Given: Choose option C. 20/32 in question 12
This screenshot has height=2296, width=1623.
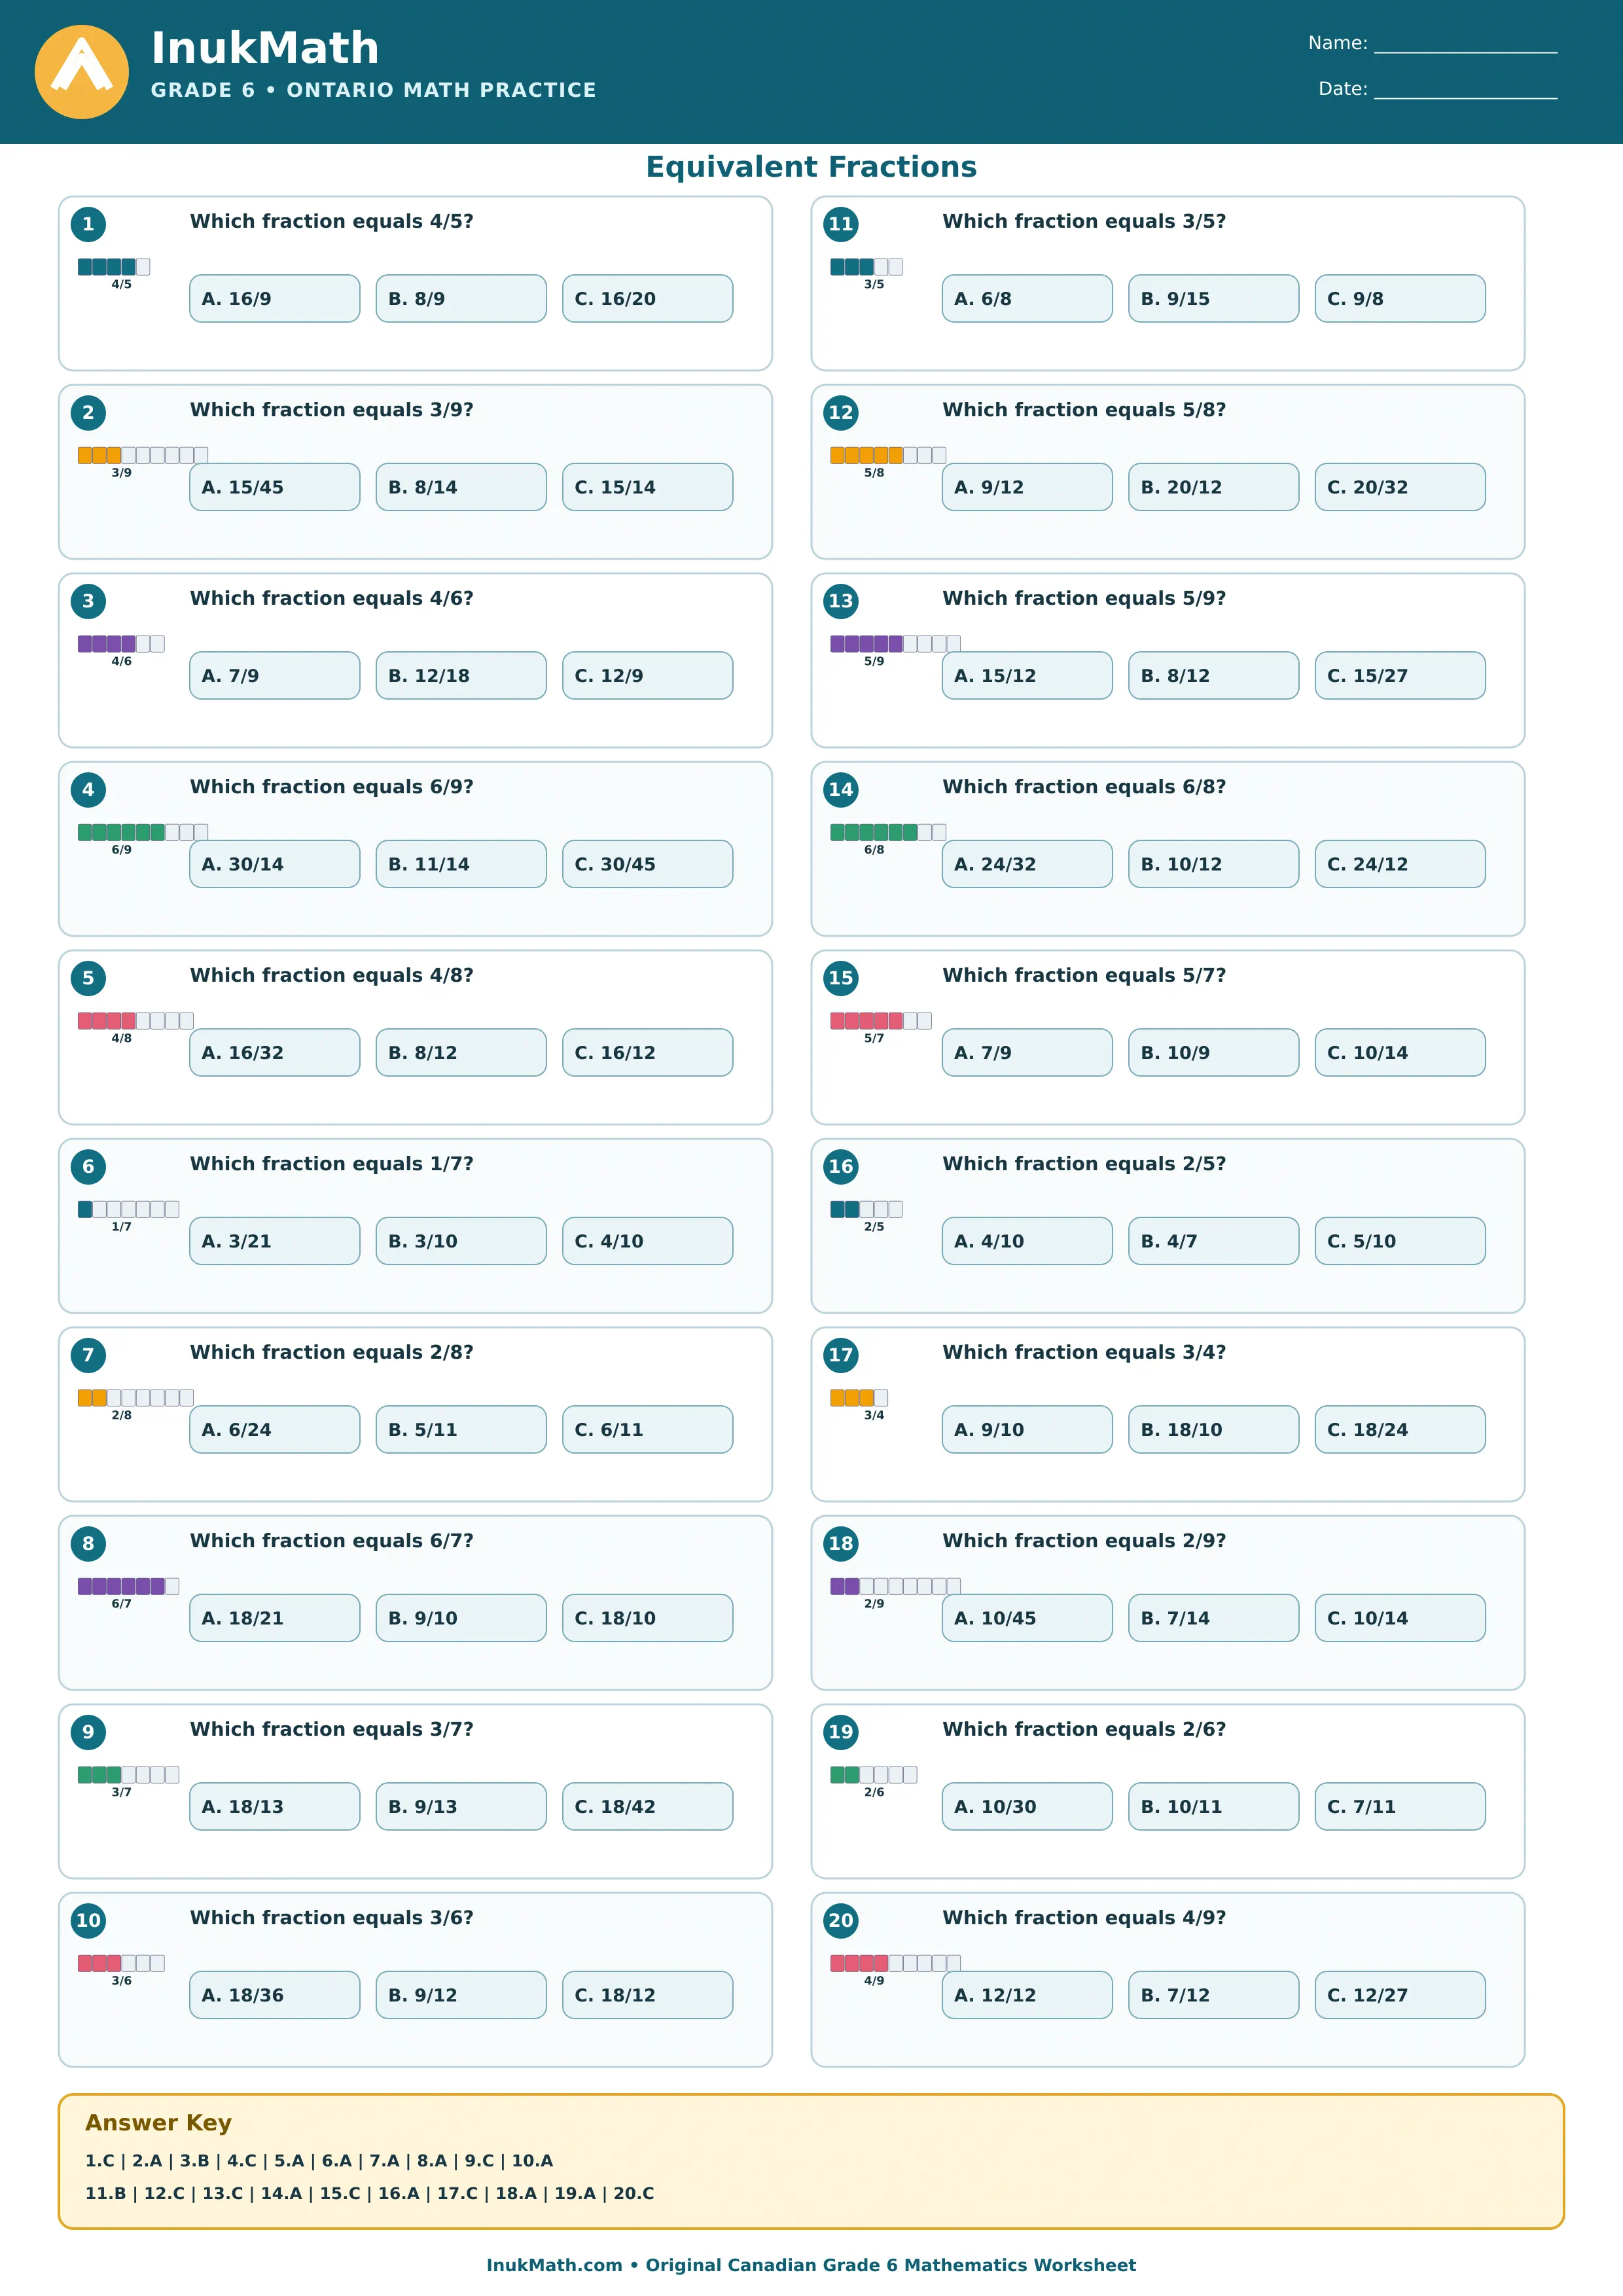Looking at the screenshot, I should (x=1400, y=487).
